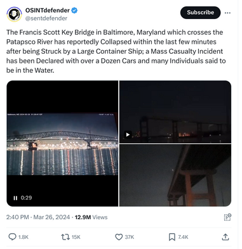
Task: Open the left bridge livestream video thumbnail
Action: point(62,143)
